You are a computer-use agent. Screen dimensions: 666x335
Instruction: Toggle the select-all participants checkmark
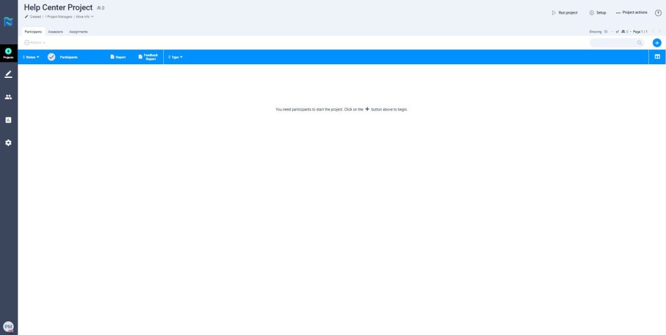point(51,57)
